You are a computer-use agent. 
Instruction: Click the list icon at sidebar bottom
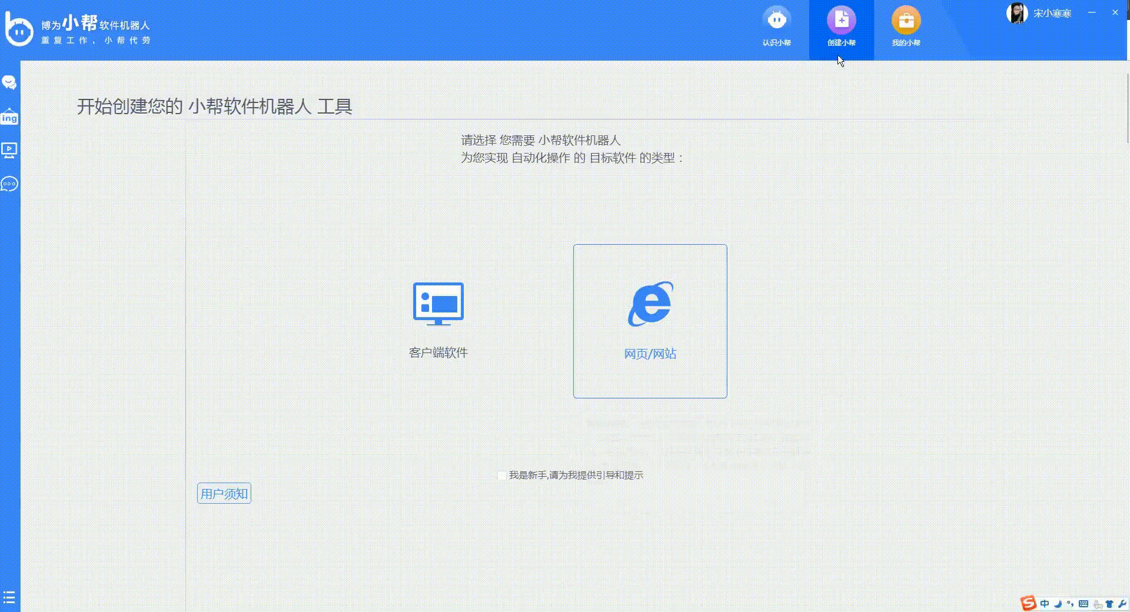9,598
